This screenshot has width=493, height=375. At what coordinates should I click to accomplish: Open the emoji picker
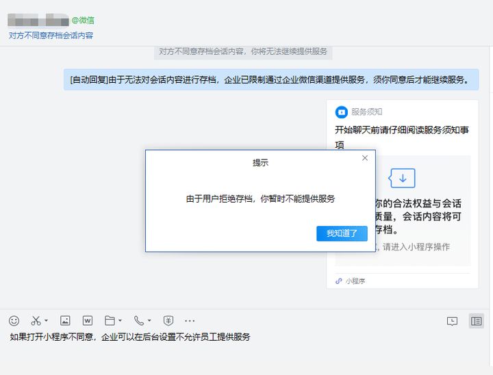pos(14,320)
